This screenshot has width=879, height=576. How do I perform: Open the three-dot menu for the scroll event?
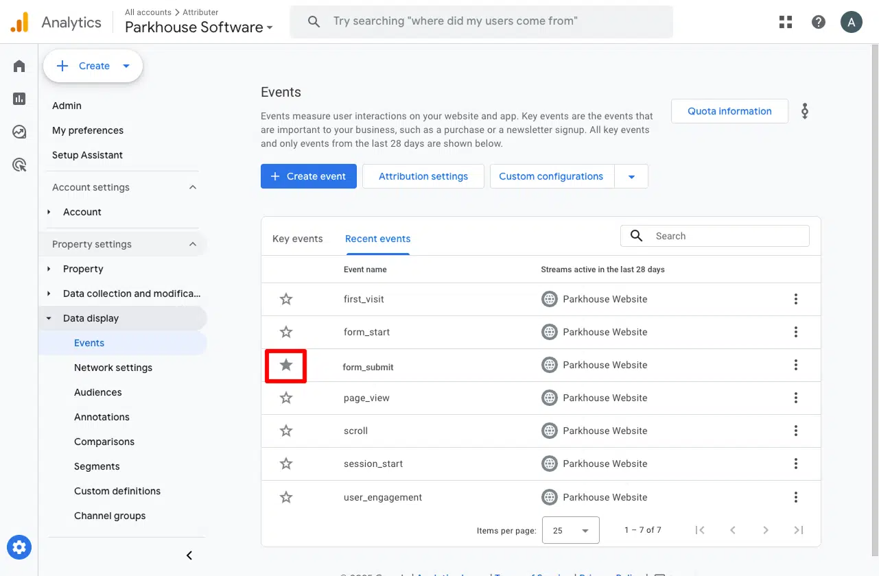(796, 431)
